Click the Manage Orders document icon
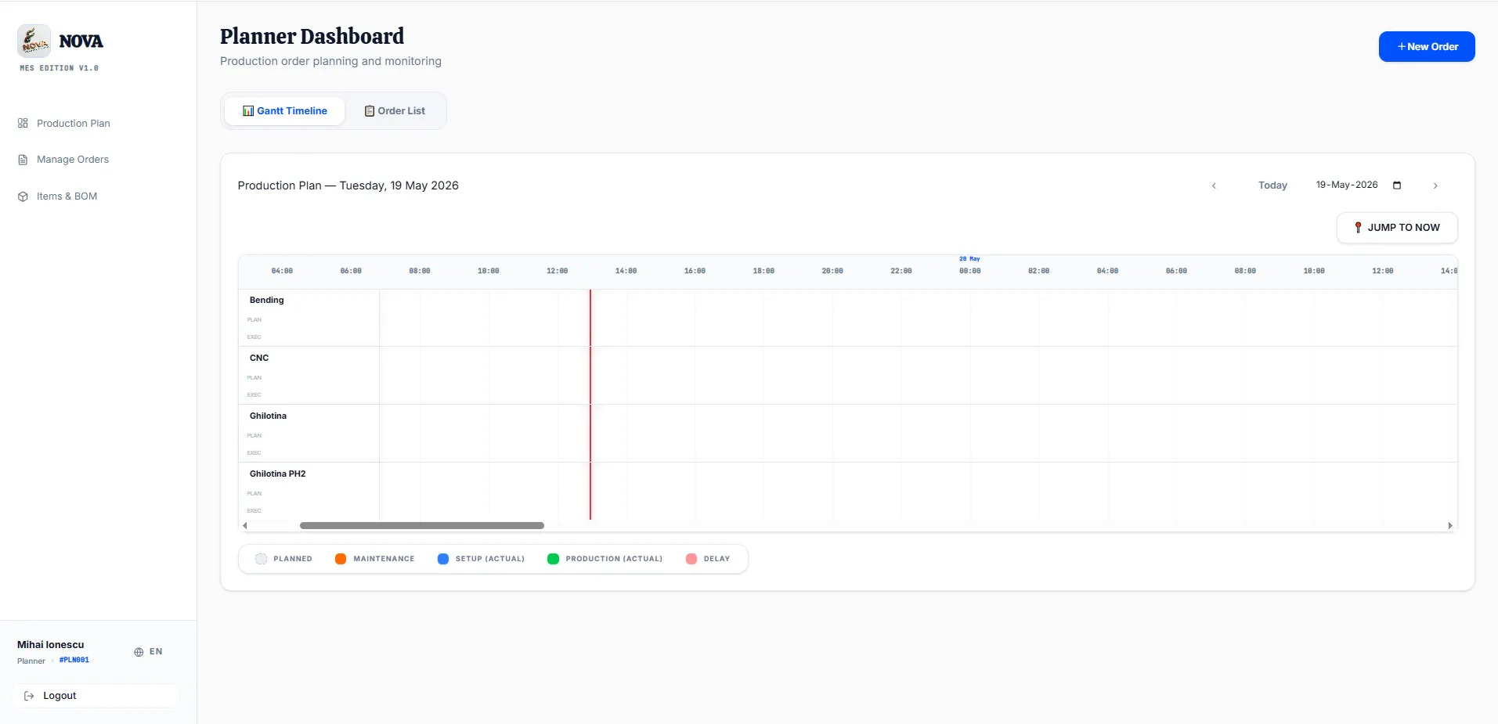Viewport: 1498px width, 724px height. (23, 160)
